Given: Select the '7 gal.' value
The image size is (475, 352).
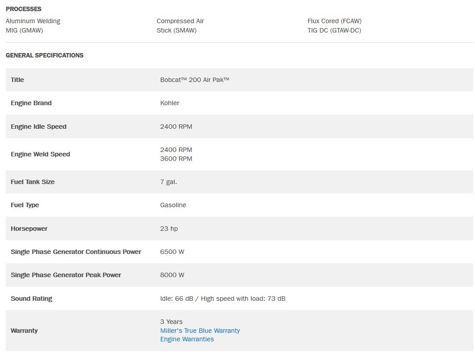Looking at the screenshot, I should tap(168, 182).
